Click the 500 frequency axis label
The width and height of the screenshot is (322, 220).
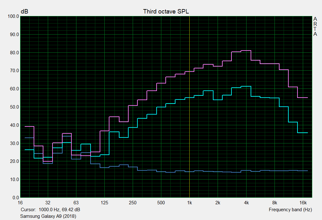(x=161, y=203)
